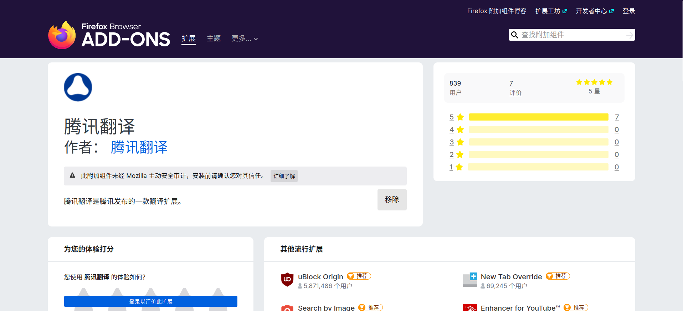Image resolution: width=683 pixels, height=311 pixels.
Task: Click the 腾讯翻译 extension icon
Action: [78, 87]
